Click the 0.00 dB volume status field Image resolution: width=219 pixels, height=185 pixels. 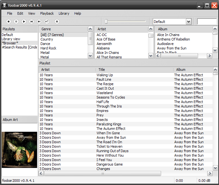pos(204,181)
